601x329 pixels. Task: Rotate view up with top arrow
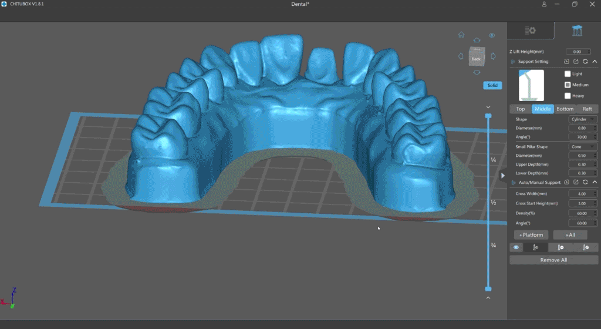pyautogui.click(x=477, y=40)
